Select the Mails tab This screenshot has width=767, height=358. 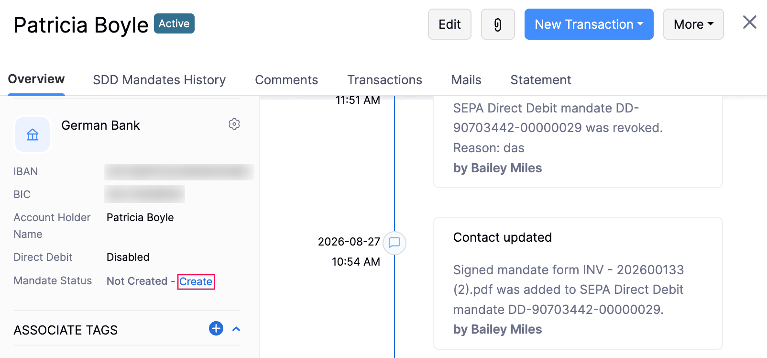click(466, 79)
